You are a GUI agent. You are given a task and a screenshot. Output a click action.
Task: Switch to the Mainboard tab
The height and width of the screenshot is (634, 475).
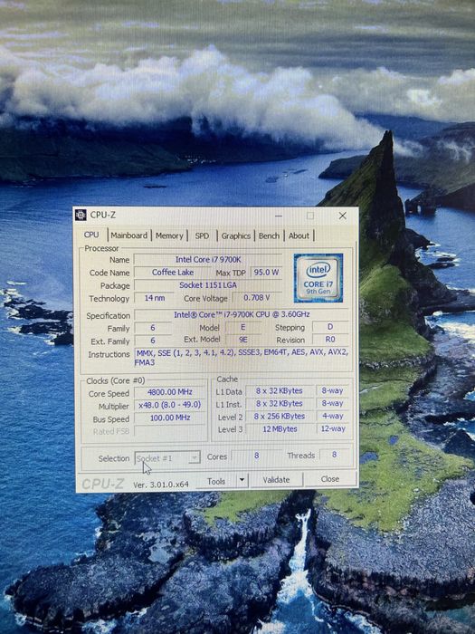(x=129, y=235)
